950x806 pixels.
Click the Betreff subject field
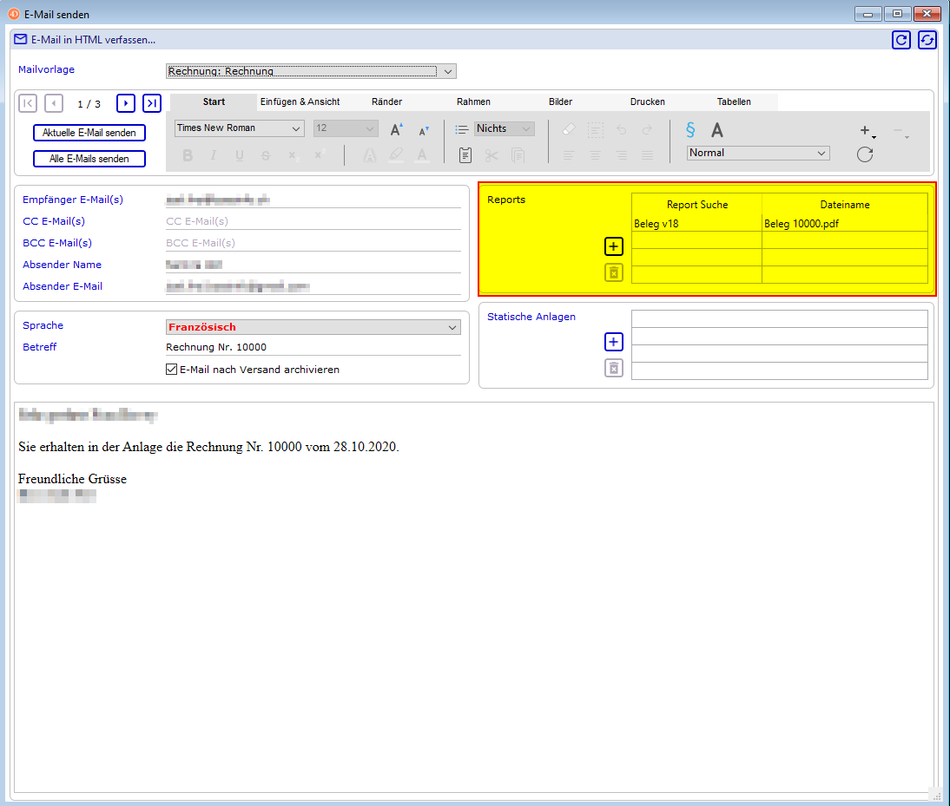(313, 347)
